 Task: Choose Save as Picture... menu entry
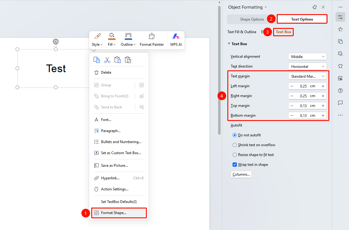(x=119, y=166)
